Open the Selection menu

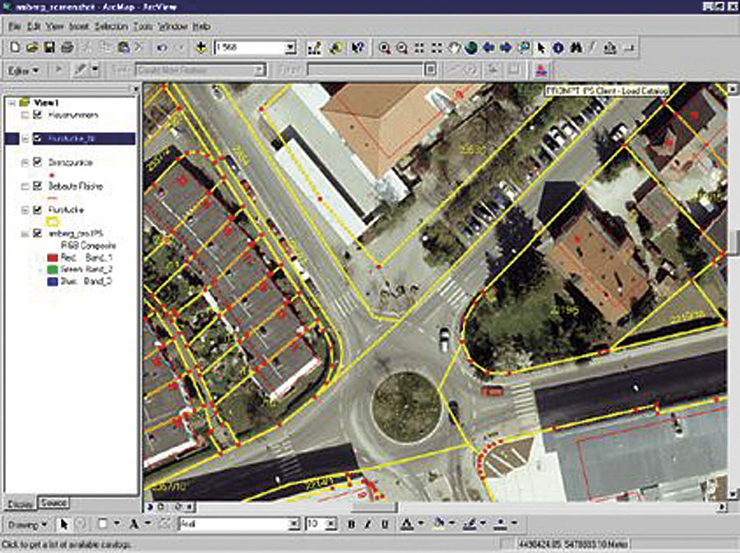point(111,26)
